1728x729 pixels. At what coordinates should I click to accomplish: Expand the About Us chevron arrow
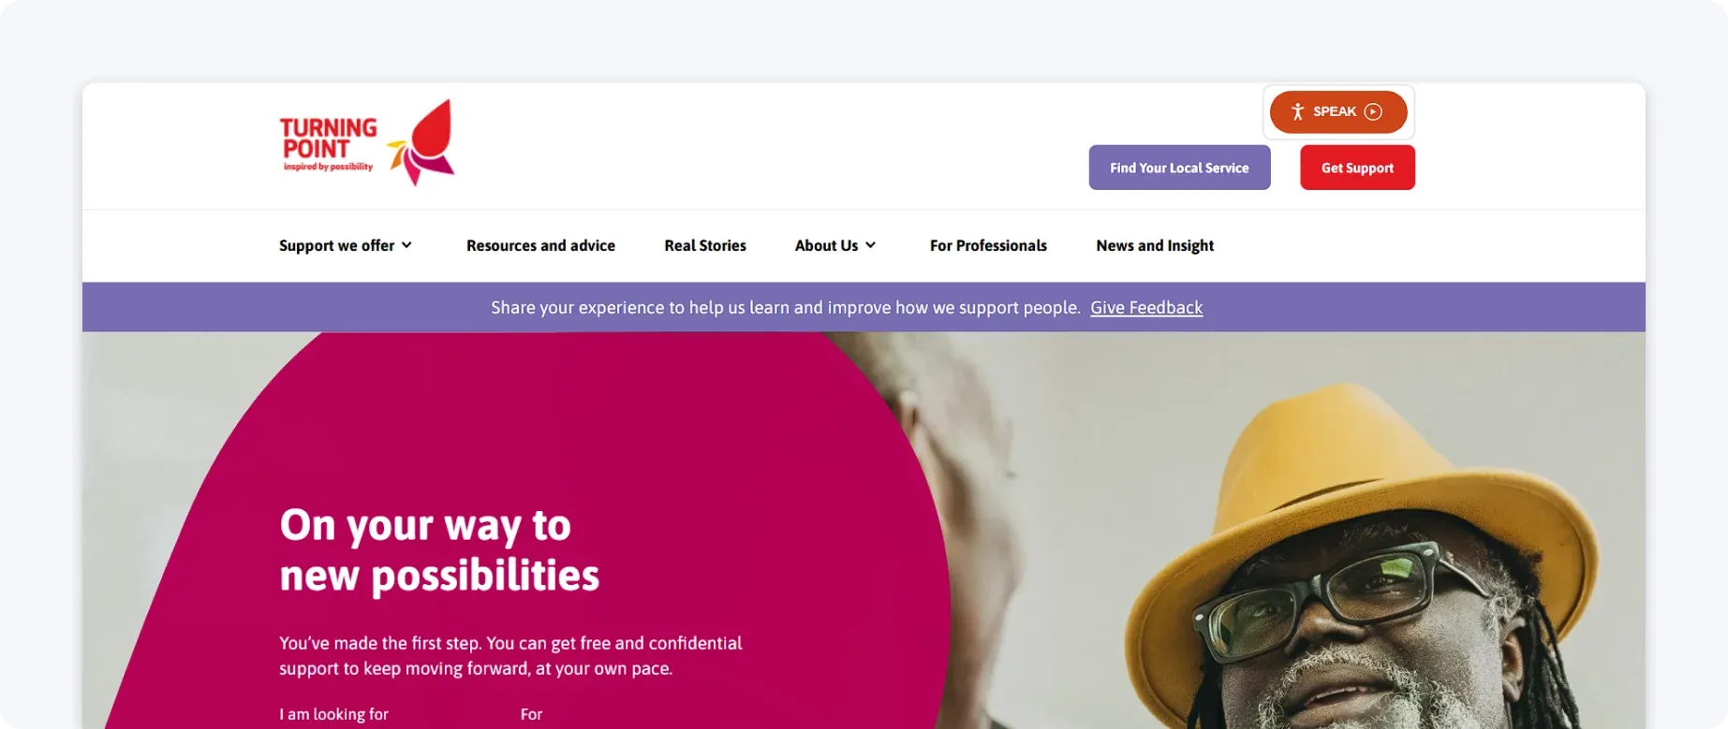(870, 245)
